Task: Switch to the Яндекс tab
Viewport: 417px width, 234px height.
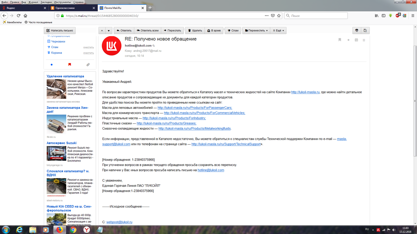Action: [24, 8]
